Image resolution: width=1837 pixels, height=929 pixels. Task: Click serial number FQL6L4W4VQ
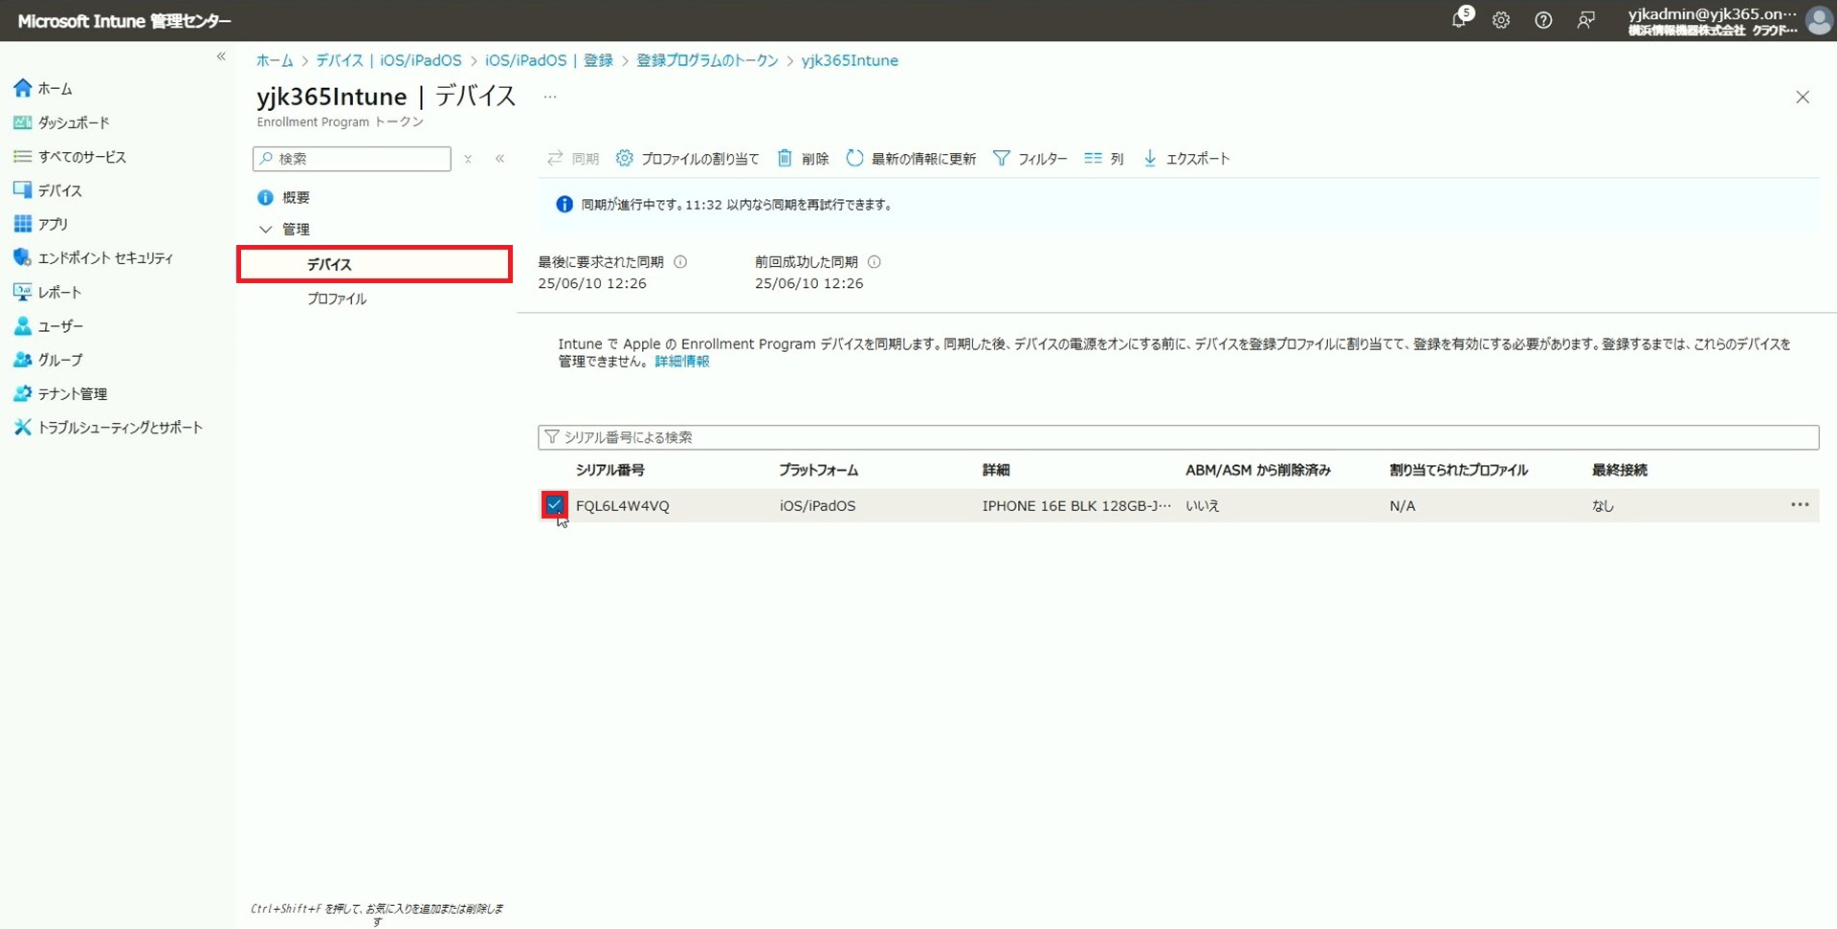click(x=623, y=506)
